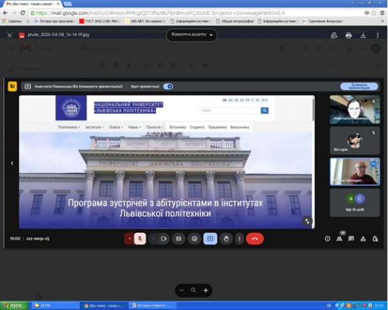Reload the Gmail page
This screenshot has height=310, width=388.
coord(23,13)
